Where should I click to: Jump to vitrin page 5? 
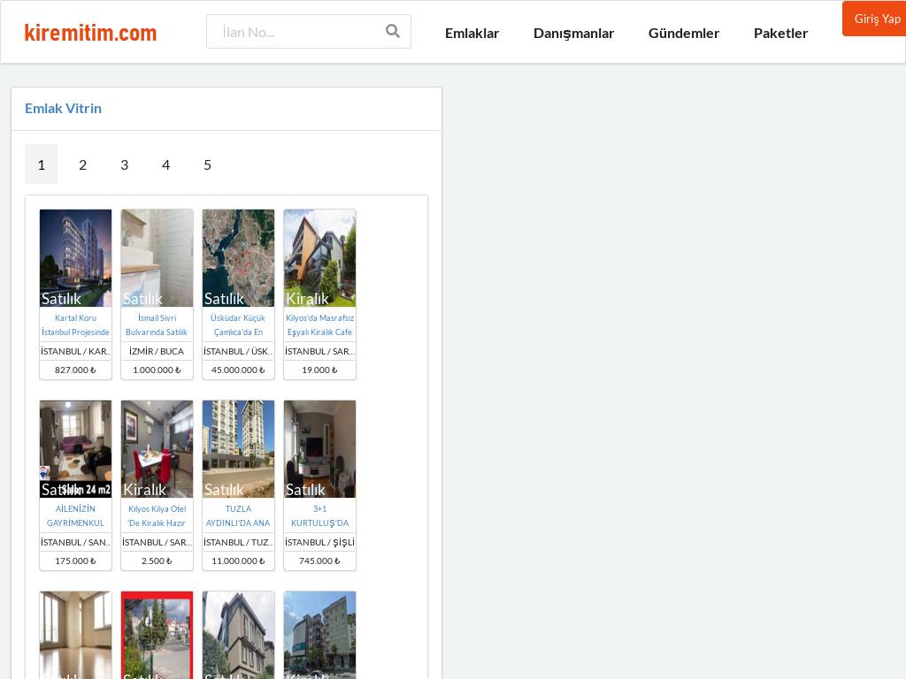(207, 164)
